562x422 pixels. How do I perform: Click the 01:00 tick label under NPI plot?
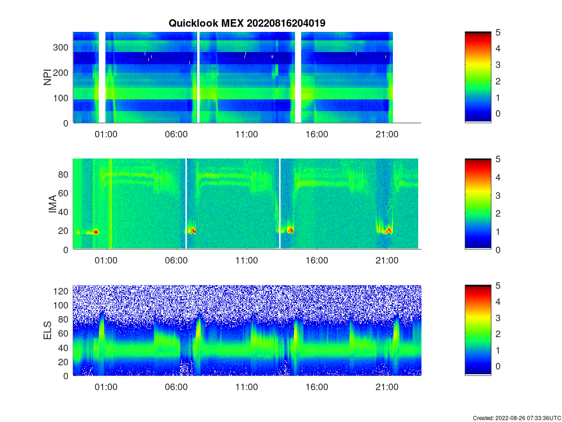click(x=106, y=134)
